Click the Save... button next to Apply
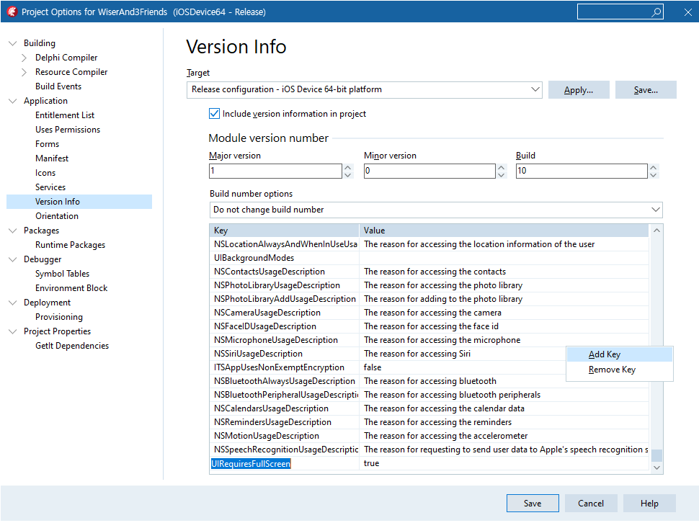 click(x=646, y=90)
